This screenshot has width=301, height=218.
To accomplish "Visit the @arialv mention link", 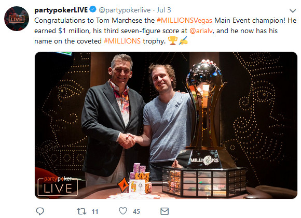I will (x=201, y=31).
